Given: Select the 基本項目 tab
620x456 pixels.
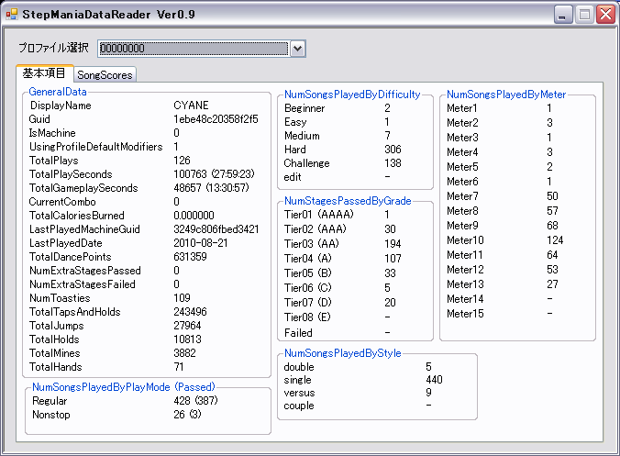Looking at the screenshot, I should [44, 73].
